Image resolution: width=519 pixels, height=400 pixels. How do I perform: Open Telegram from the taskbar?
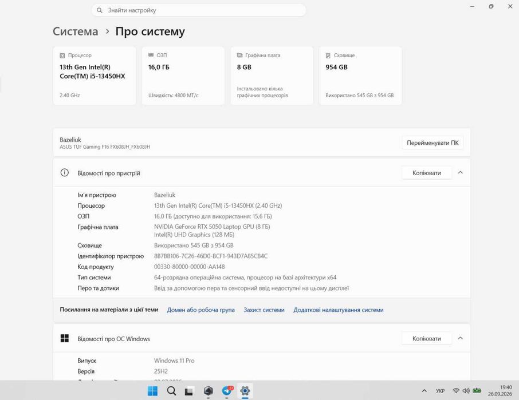click(227, 391)
